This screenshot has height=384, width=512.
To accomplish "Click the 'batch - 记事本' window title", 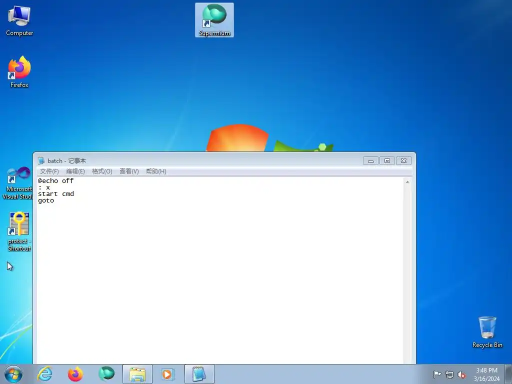I will coord(67,160).
